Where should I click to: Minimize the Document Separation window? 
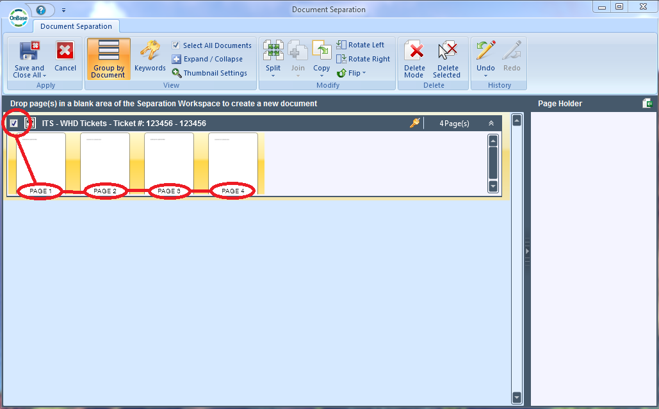click(x=602, y=6)
